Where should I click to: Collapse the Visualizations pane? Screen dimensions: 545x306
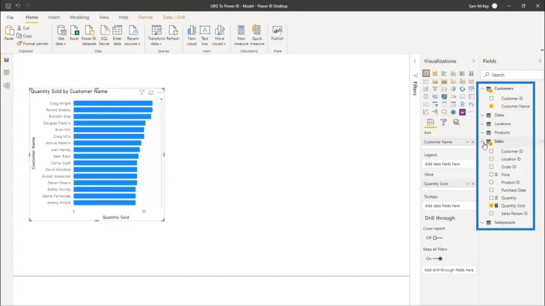[473, 61]
